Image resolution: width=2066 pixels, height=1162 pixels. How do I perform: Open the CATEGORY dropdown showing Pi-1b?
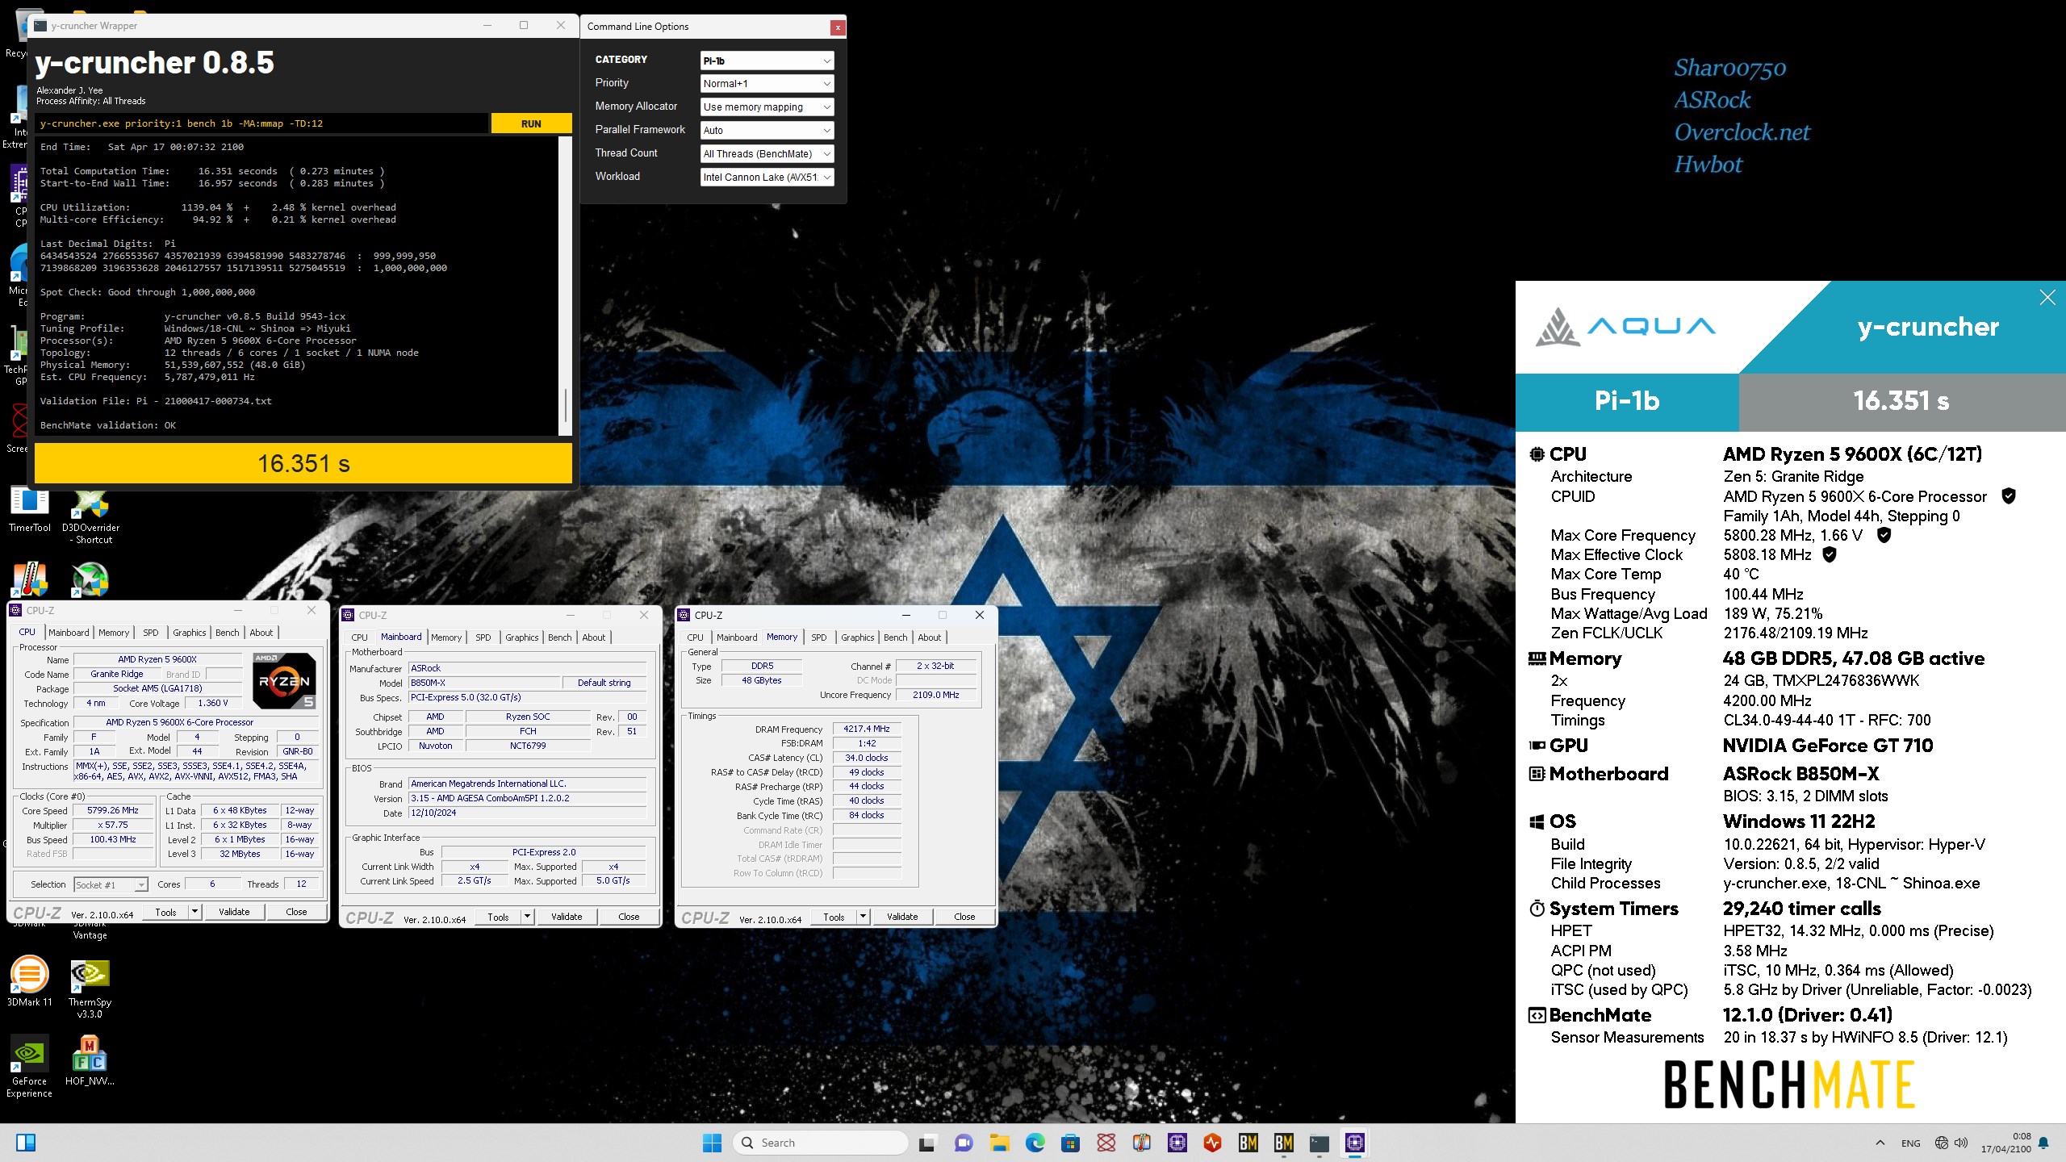(767, 61)
